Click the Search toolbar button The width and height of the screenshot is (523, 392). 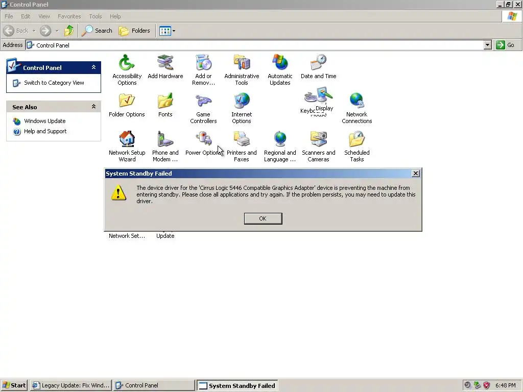97,31
